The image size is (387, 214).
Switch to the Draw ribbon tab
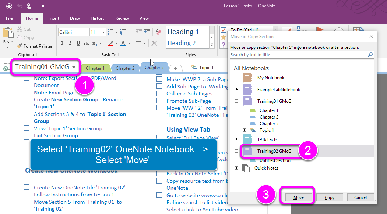click(75, 18)
